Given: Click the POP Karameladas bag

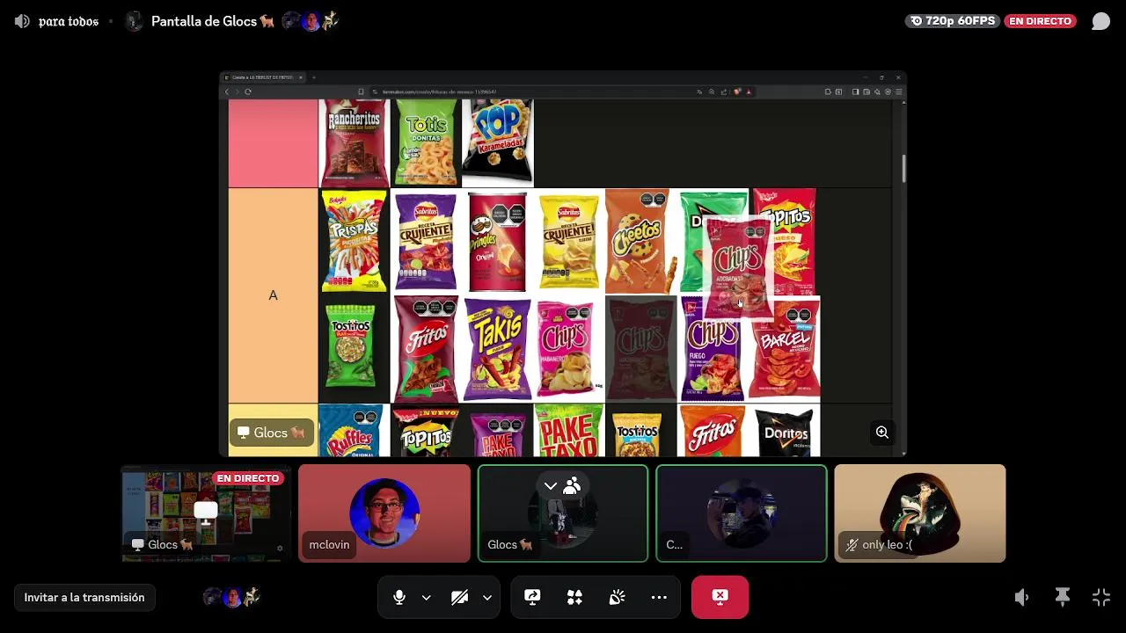Looking at the screenshot, I should [x=498, y=142].
